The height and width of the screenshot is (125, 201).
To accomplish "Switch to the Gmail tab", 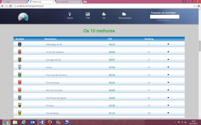I will (x=14, y=2).
